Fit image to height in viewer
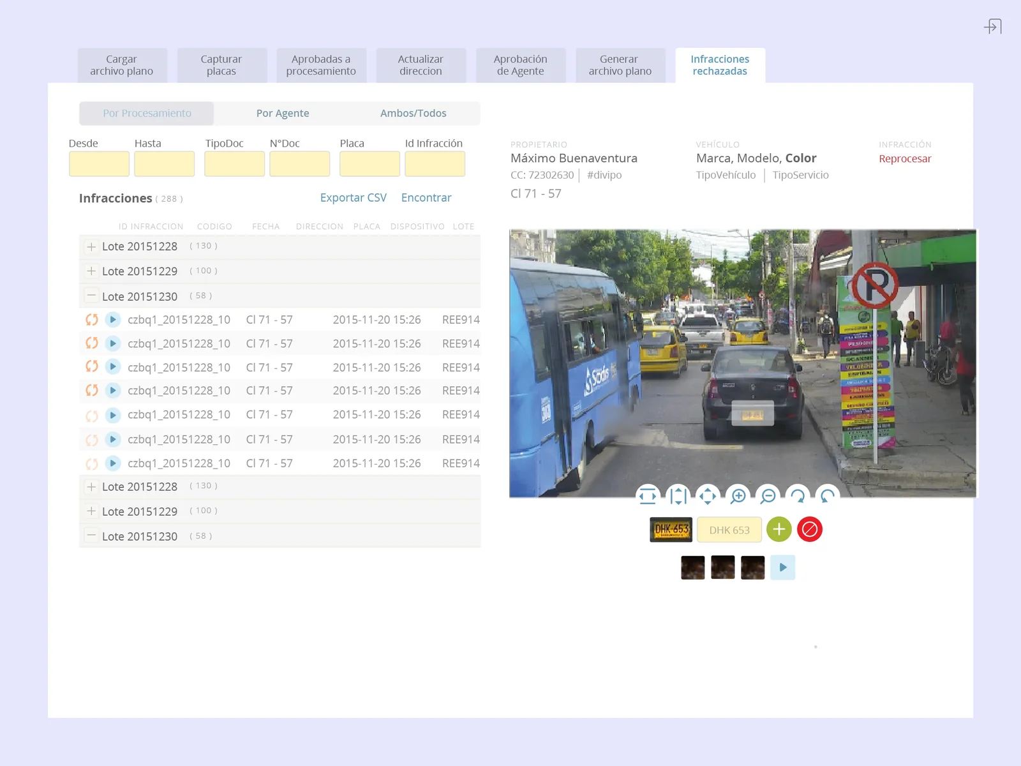 [678, 496]
